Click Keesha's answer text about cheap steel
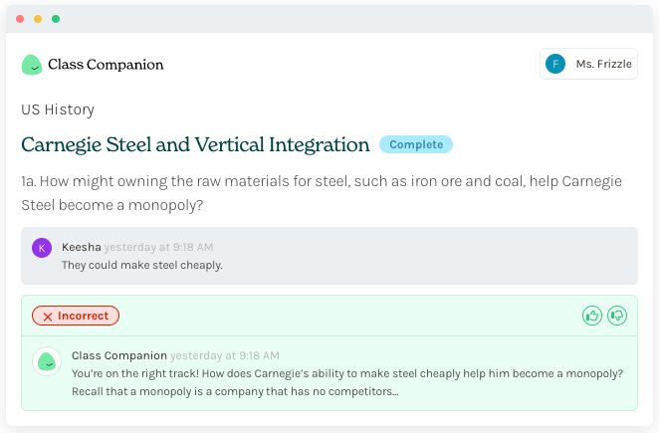 [141, 265]
